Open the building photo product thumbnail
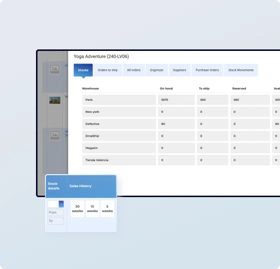280x269 pixels. point(55,100)
